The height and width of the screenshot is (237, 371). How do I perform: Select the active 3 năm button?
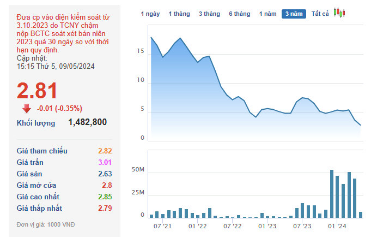point(294,14)
